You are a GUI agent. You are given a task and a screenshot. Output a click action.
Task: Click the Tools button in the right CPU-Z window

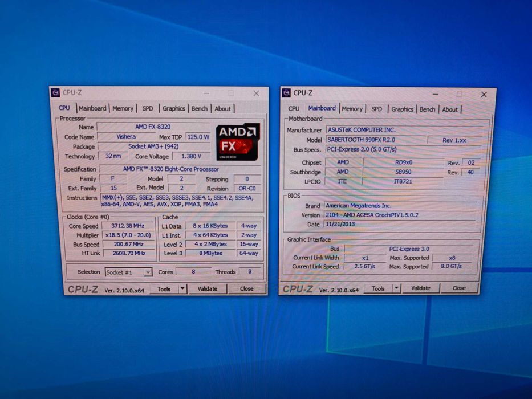point(378,288)
